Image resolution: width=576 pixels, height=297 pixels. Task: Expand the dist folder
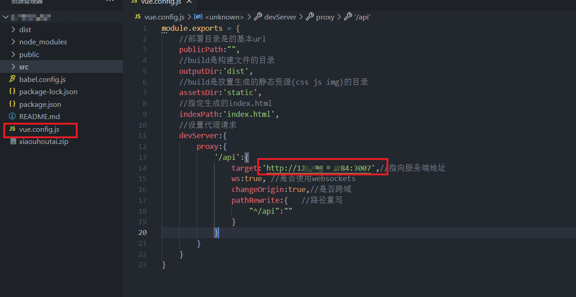coord(13,29)
